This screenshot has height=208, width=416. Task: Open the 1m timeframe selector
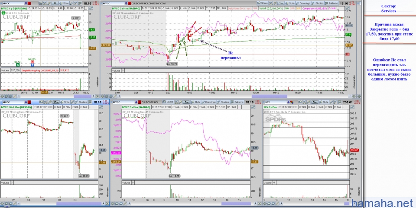coord(281,3)
